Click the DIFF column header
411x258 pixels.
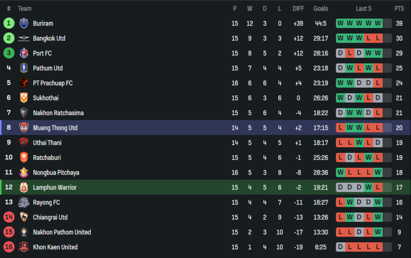tap(298, 9)
